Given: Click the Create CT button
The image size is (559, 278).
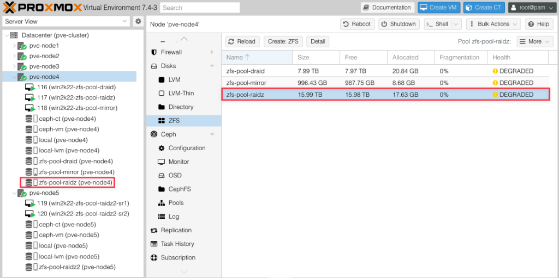Looking at the screenshot, I should 484,8.
